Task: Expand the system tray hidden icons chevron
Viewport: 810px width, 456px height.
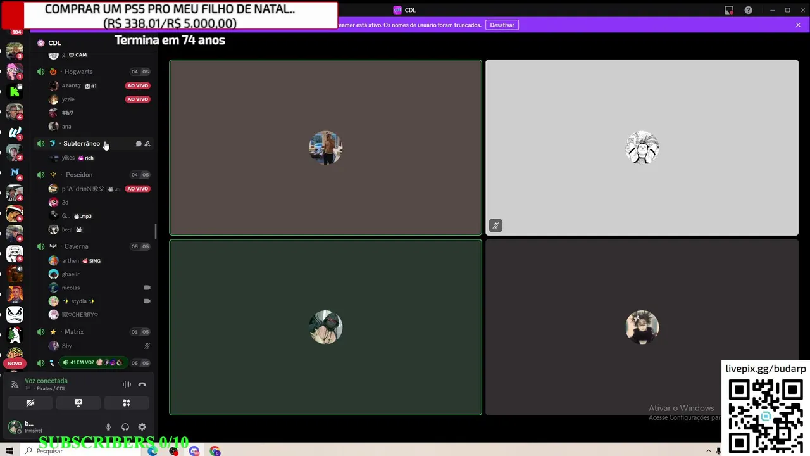Action: [x=708, y=451]
